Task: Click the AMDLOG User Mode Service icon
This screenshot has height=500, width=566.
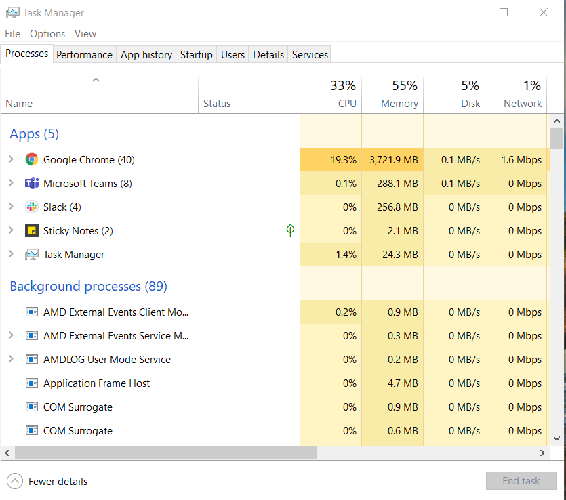Action: pos(32,360)
